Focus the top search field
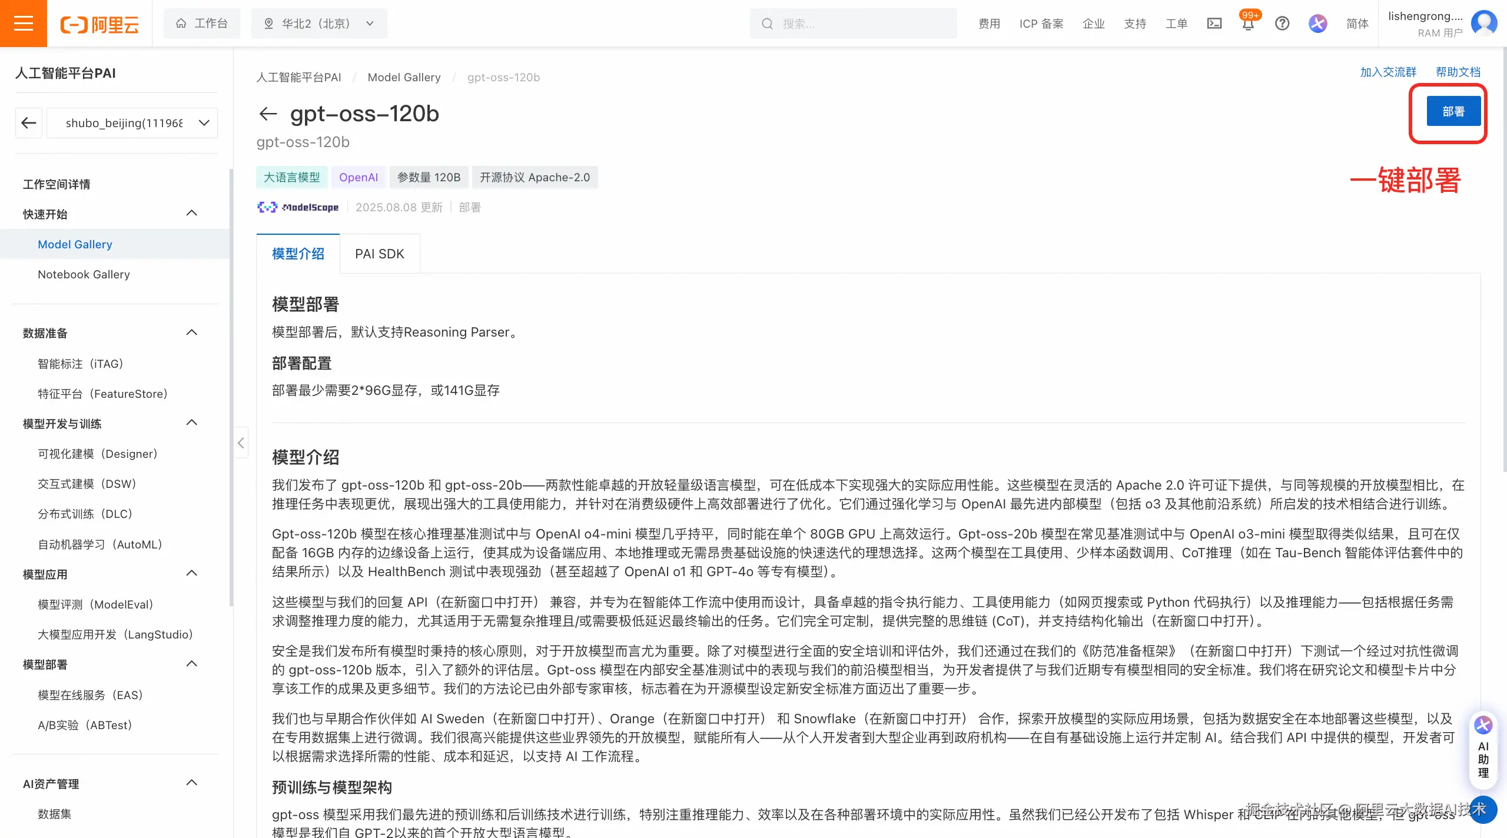The image size is (1507, 838). (x=853, y=24)
